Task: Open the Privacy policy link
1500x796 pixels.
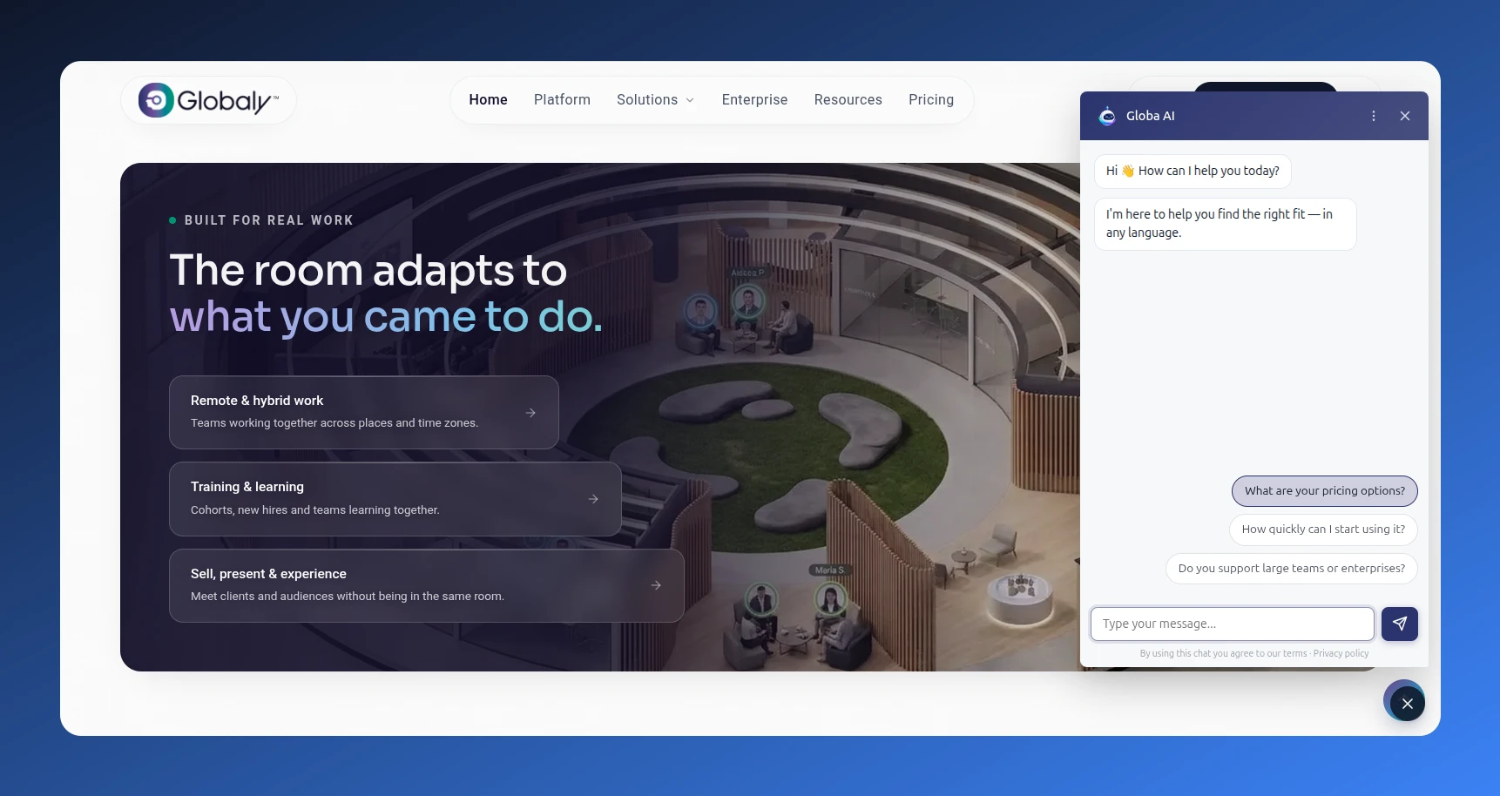Action: click(1341, 654)
